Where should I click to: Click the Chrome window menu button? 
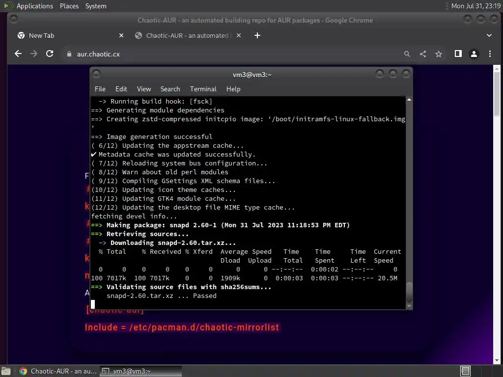(13, 20)
